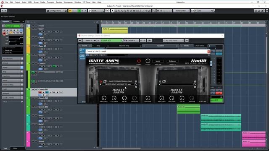Open the VST Cloud menu
The height and width of the screenshot is (151, 269).
(x=87, y=2)
